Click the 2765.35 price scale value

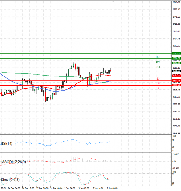point(176,2)
